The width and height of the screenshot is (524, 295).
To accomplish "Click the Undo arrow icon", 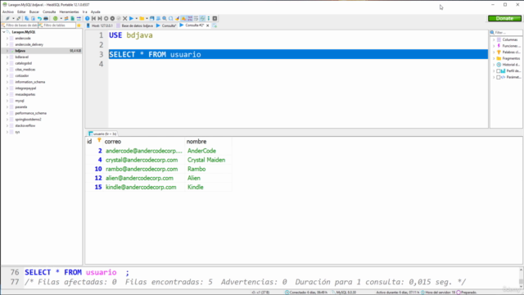I will [x=40, y=18].
